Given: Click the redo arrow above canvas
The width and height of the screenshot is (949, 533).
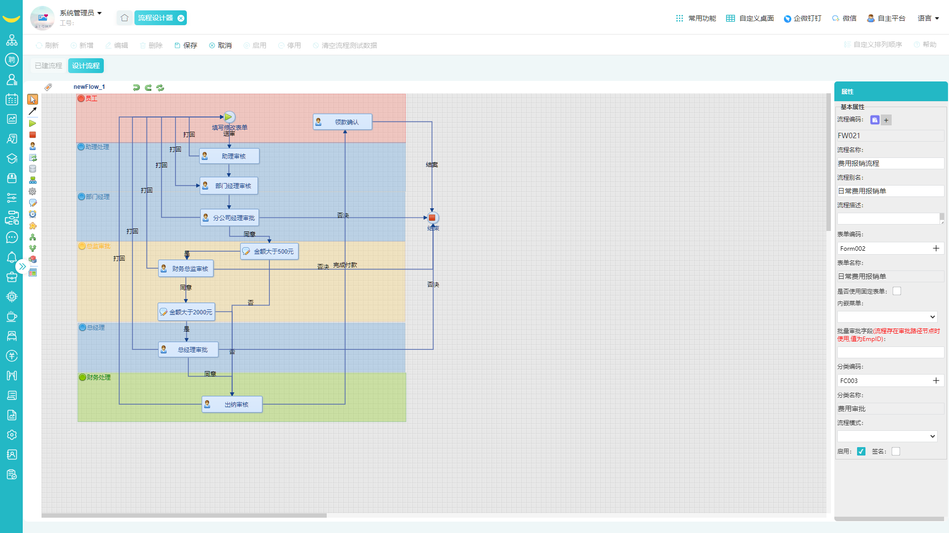Looking at the screenshot, I should [x=148, y=87].
